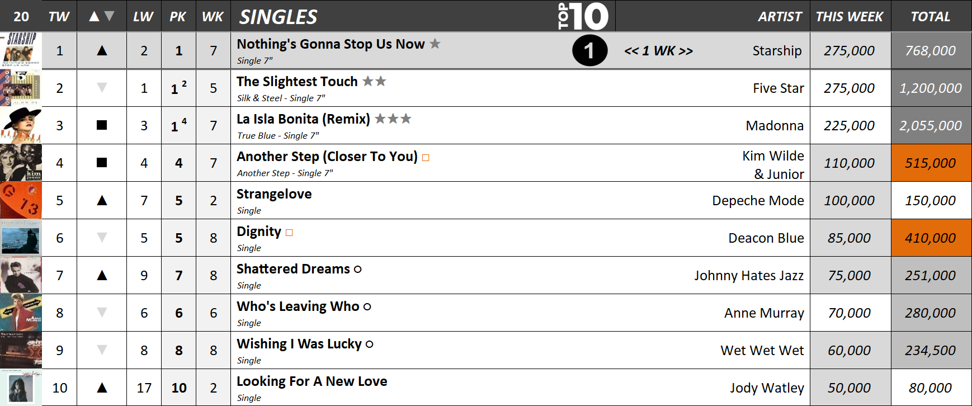Click the orange square after Another Step title

(x=426, y=158)
